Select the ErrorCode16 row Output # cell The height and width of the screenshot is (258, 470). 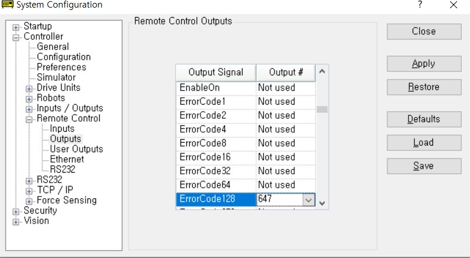[286, 157]
